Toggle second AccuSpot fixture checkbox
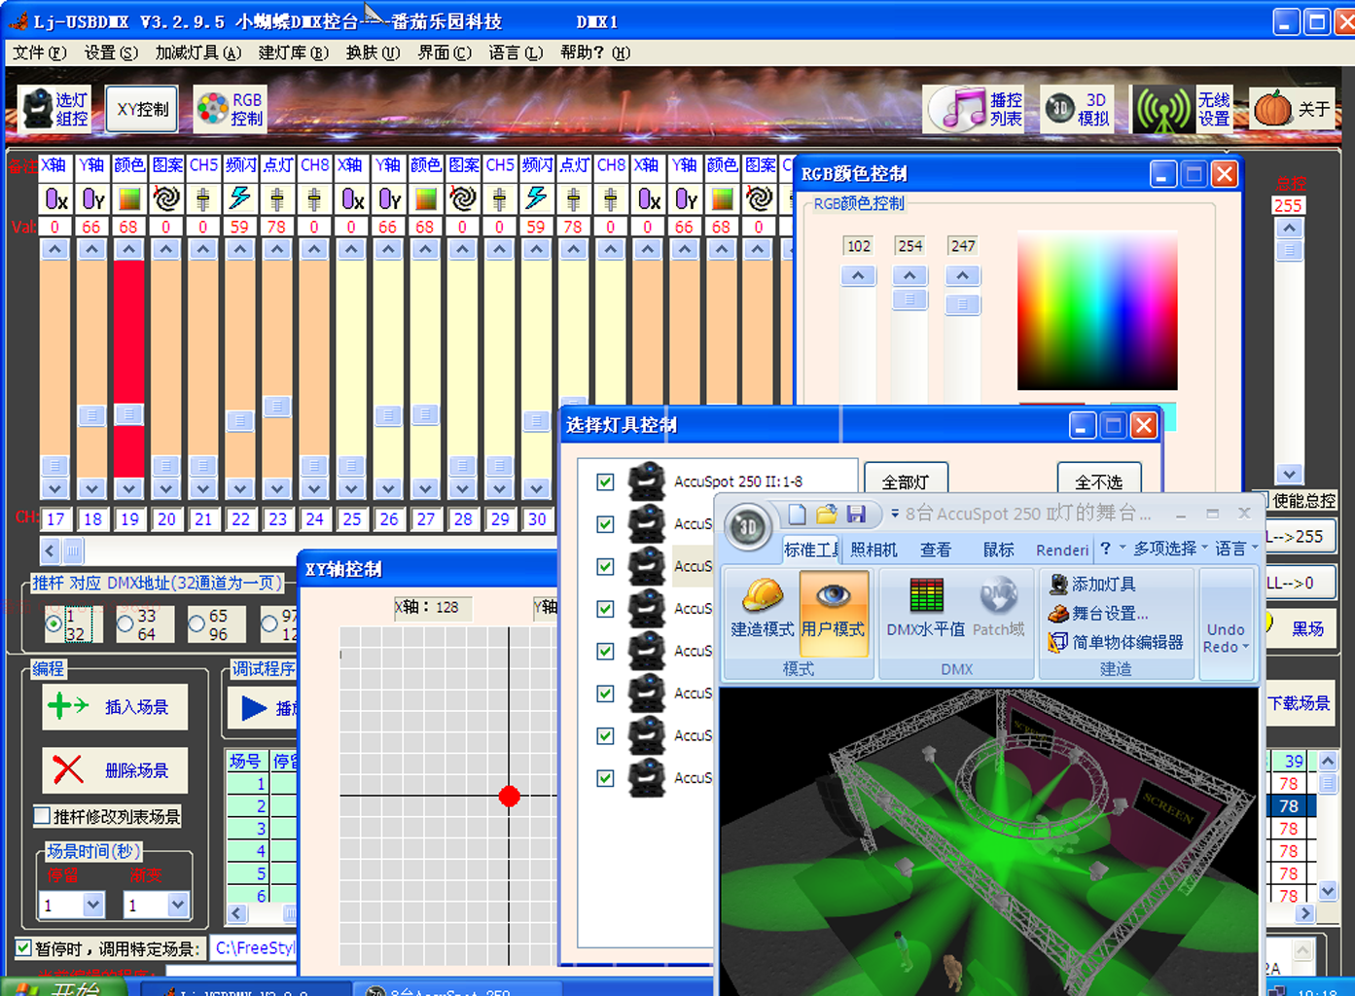 click(x=605, y=524)
